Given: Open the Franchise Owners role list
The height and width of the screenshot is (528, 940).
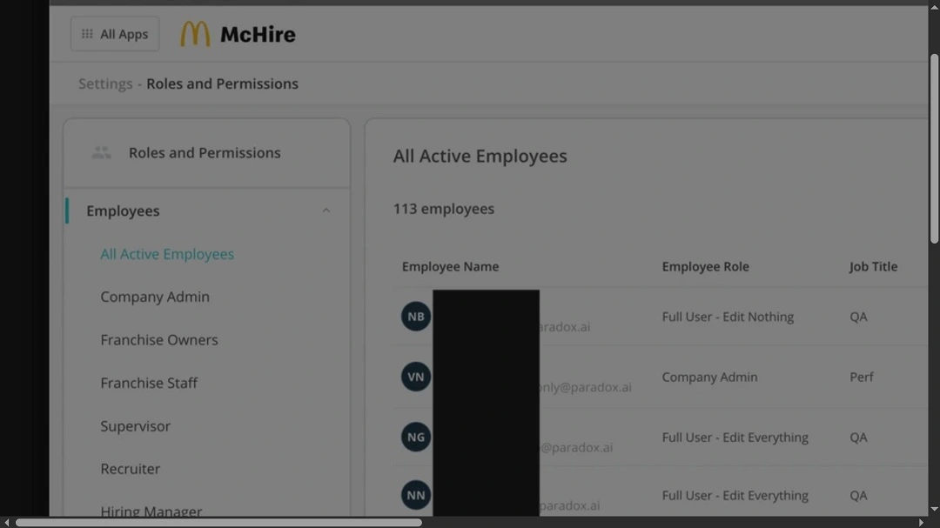Looking at the screenshot, I should coord(159,340).
